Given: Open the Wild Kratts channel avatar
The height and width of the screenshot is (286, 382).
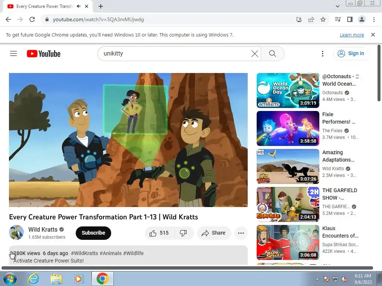Looking at the screenshot, I should 16,233.
